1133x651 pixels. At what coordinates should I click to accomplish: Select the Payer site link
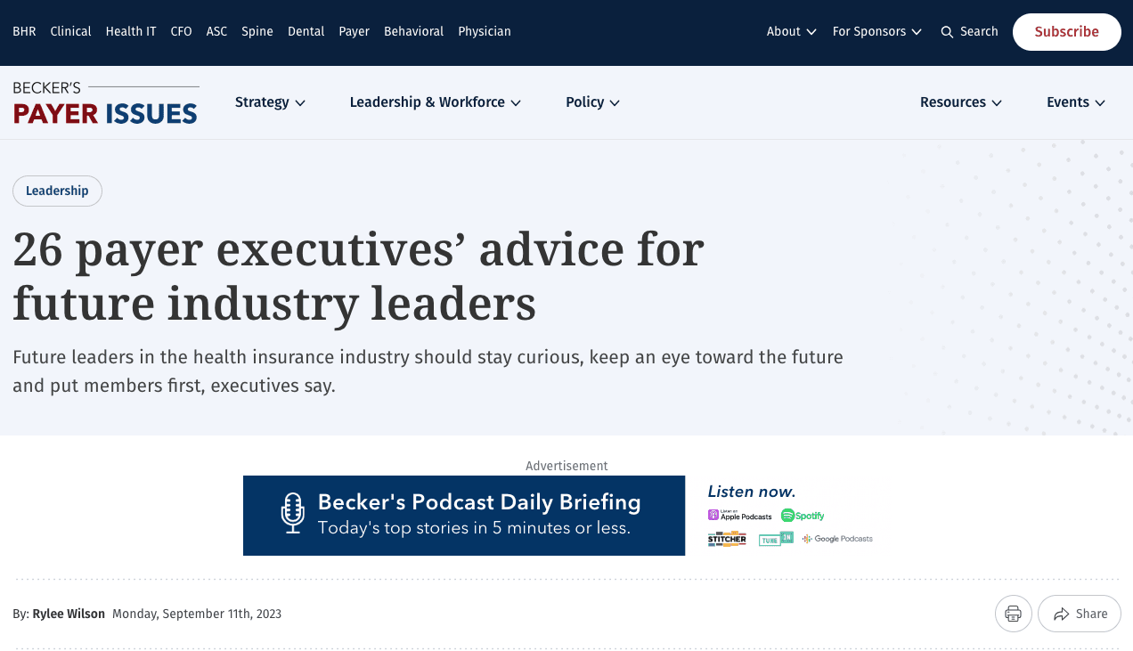[354, 31]
